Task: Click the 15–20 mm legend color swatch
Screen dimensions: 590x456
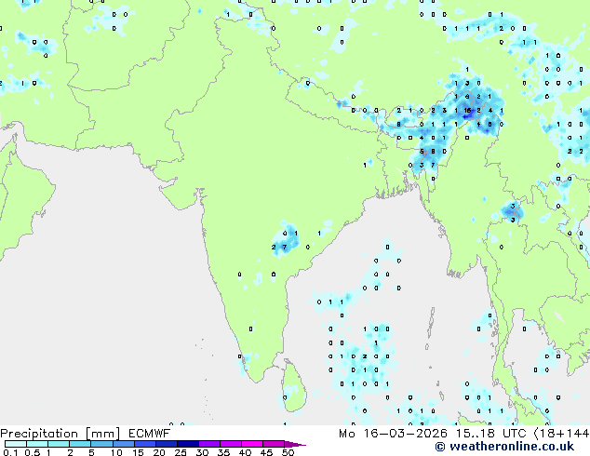Action: point(144,444)
